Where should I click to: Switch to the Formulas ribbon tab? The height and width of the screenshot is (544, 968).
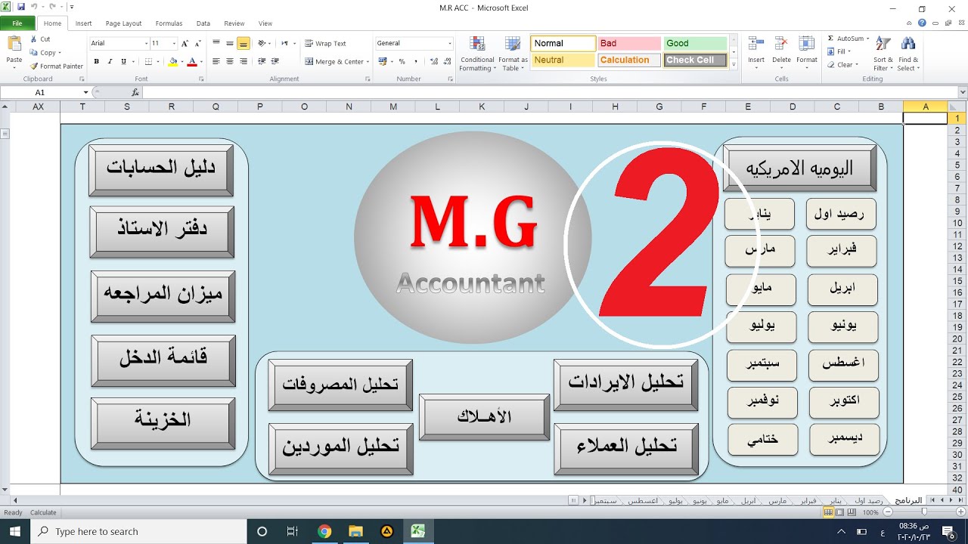tap(169, 23)
